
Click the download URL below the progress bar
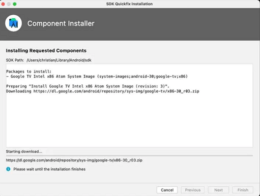[74, 160]
